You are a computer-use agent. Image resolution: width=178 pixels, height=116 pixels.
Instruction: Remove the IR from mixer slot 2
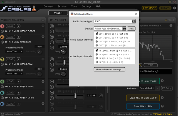click(43, 37)
